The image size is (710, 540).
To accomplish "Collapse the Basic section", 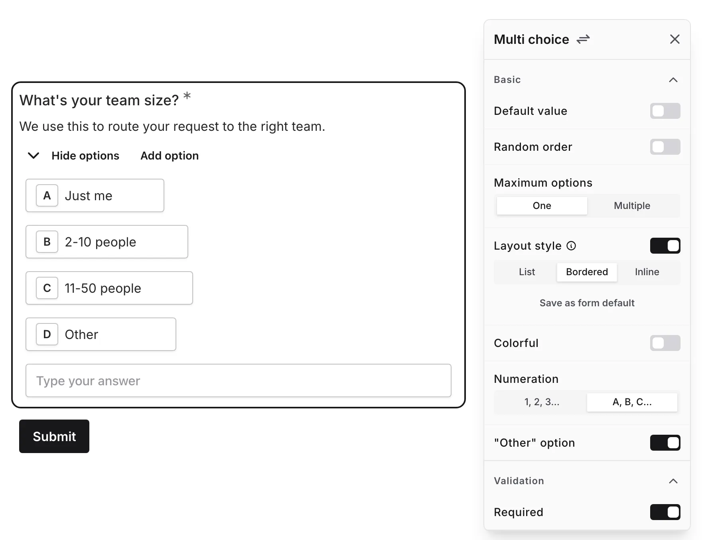I will pyautogui.click(x=673, y=80).
